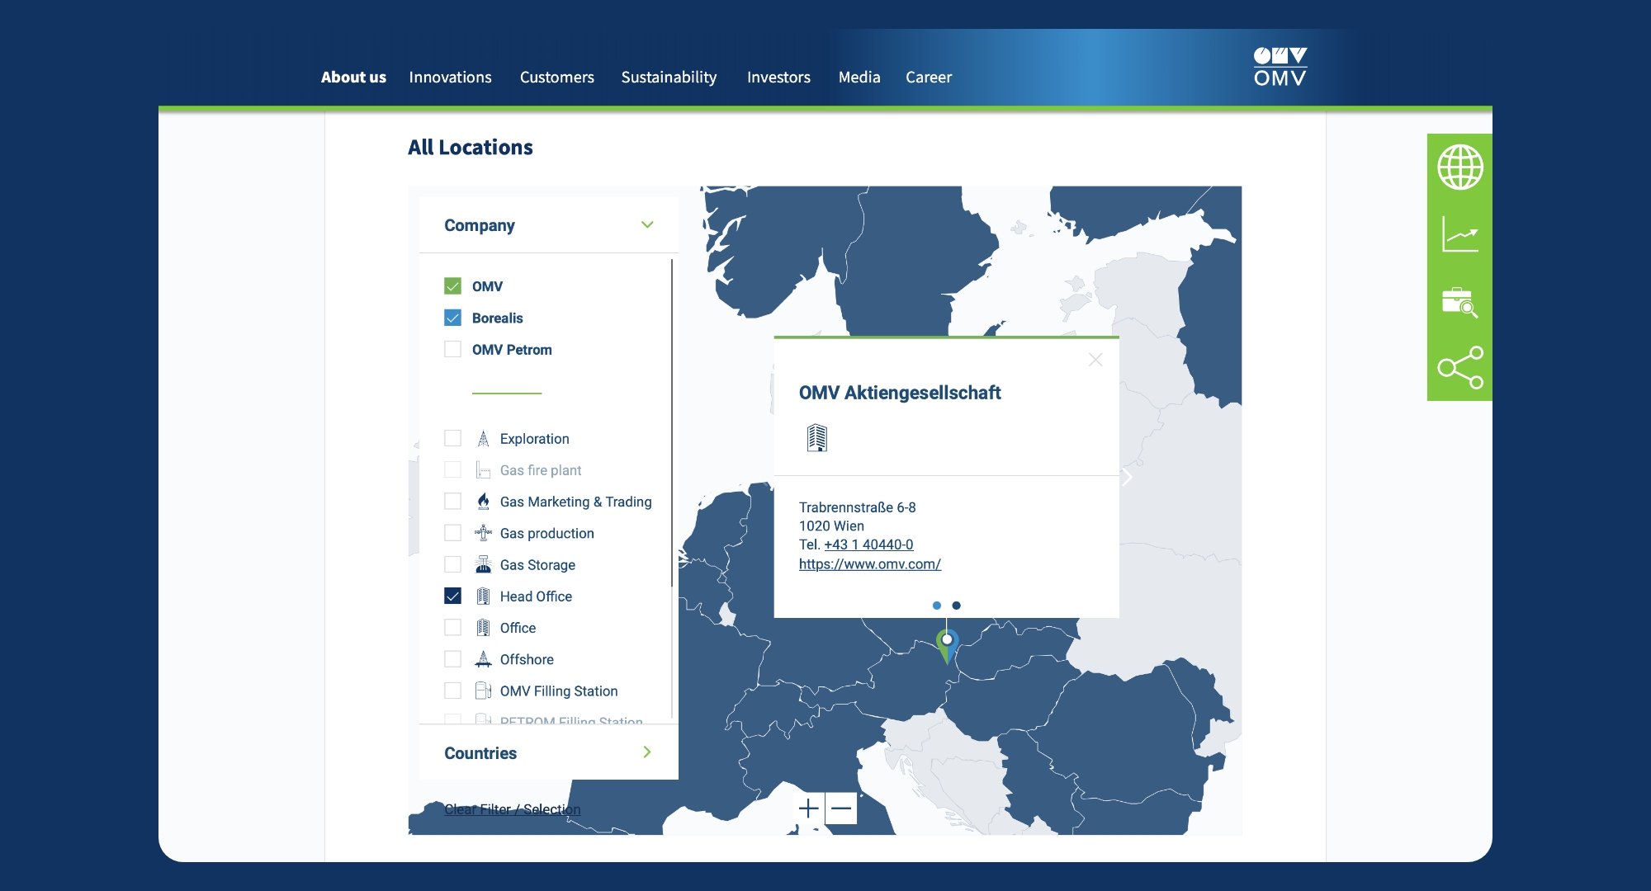Expand the Countries filter section
This screenshot has height=891, width=1651.
(x=647, y=752)
